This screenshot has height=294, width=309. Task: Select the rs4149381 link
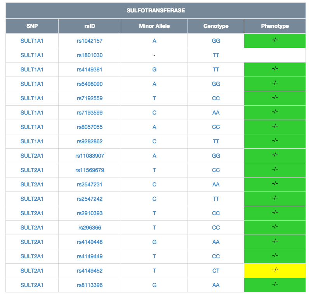click(90, 70)
